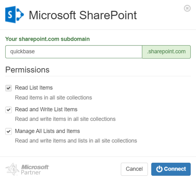
Task: Click the .sharepoint.com suffix addon
Action: (x=166, y=52)
